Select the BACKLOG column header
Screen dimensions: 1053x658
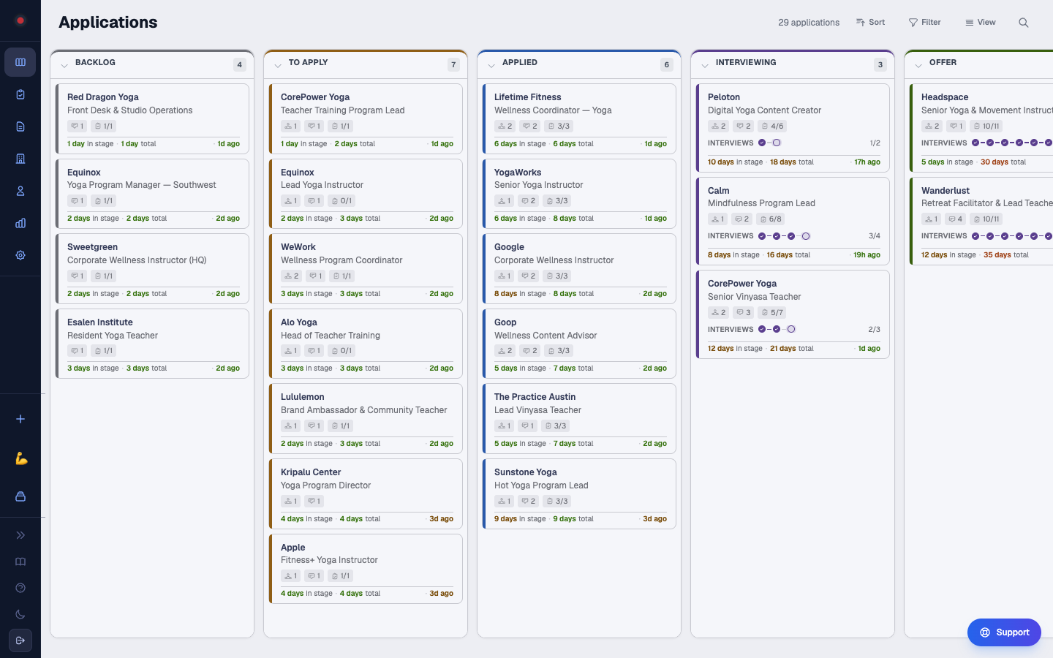(95, 62)
